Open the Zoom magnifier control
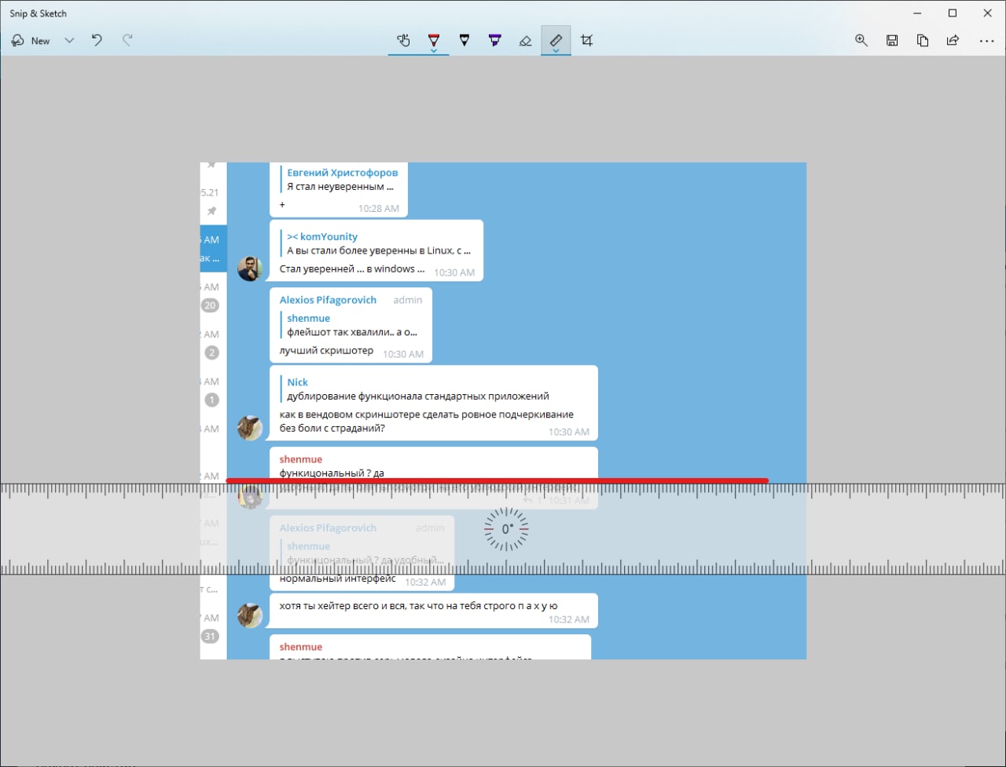Viewport: 1006px width, 767px height. [861, 40]
